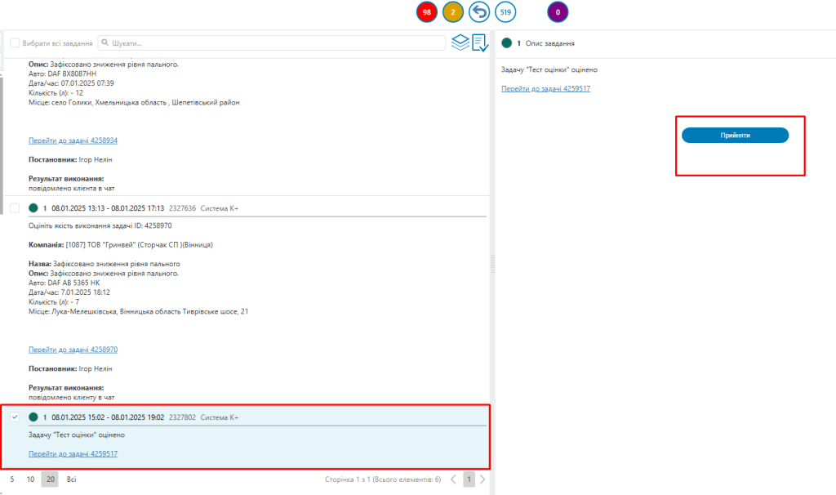Click 'Дата/час: 7.01.2025 18:12'
This screenshot has height=495, width=836.
(x=69, y=292)
